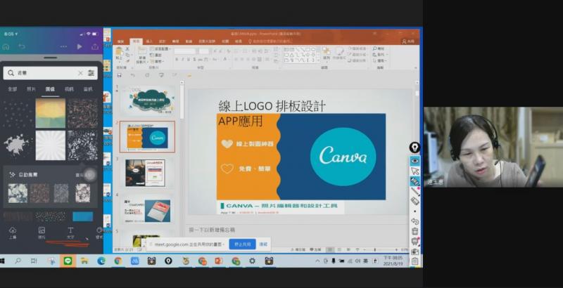Open the LINE app on taskbar
Image resolution: width=563 pixels, height=288 pixels.
(x=68, y=261)
